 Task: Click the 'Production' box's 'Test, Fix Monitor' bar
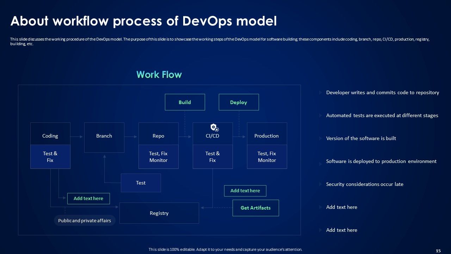(x=267, y=157)
